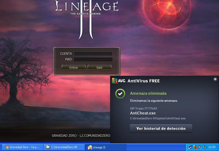Focus the PWD password field
This screenshot has width=219, height=151.
coord(93,60)
